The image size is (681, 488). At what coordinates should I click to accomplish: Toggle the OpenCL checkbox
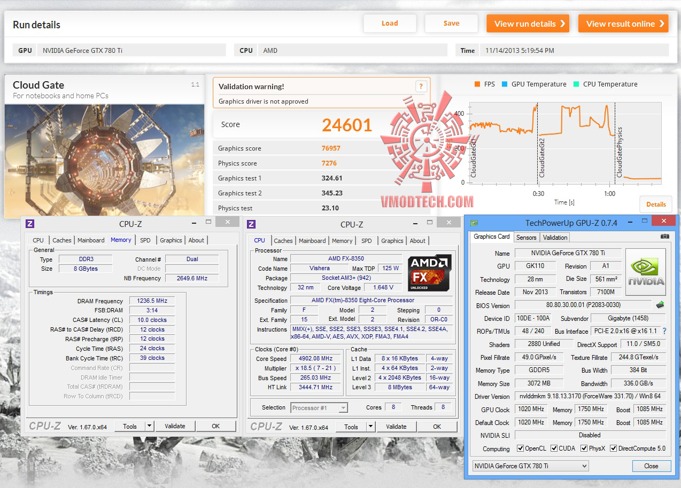tap(521, 448)
